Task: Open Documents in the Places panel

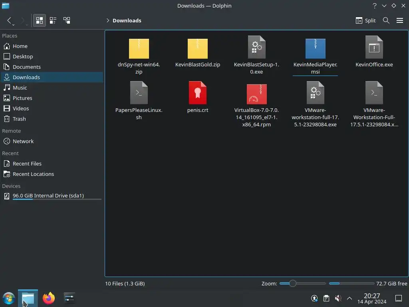Action: click(52, 67)
